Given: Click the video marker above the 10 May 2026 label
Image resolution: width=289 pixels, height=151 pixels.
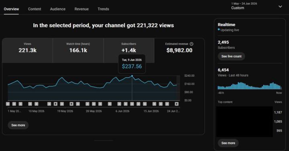Looking at the screenshot, I should (36, 104).
